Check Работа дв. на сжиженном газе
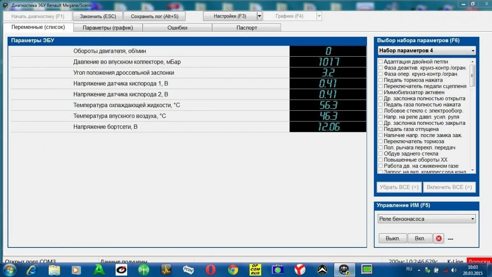Viewport: 492px width, 277px height. [380, 166]
